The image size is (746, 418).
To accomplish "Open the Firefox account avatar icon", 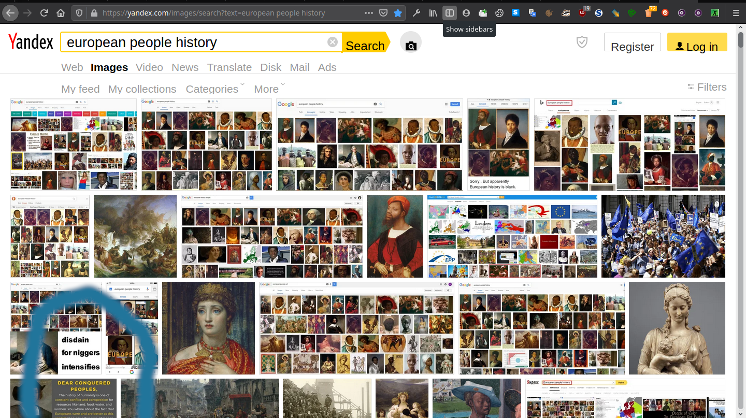I will coord(466,13).
